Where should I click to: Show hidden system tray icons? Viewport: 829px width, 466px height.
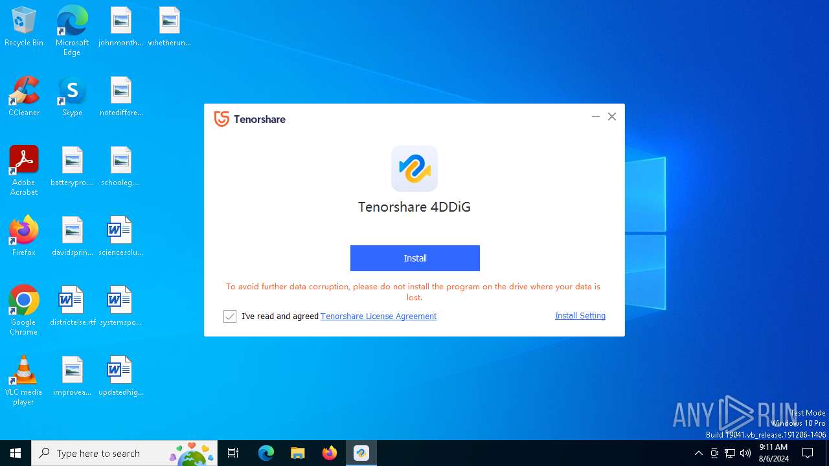[x=698, y=453]
